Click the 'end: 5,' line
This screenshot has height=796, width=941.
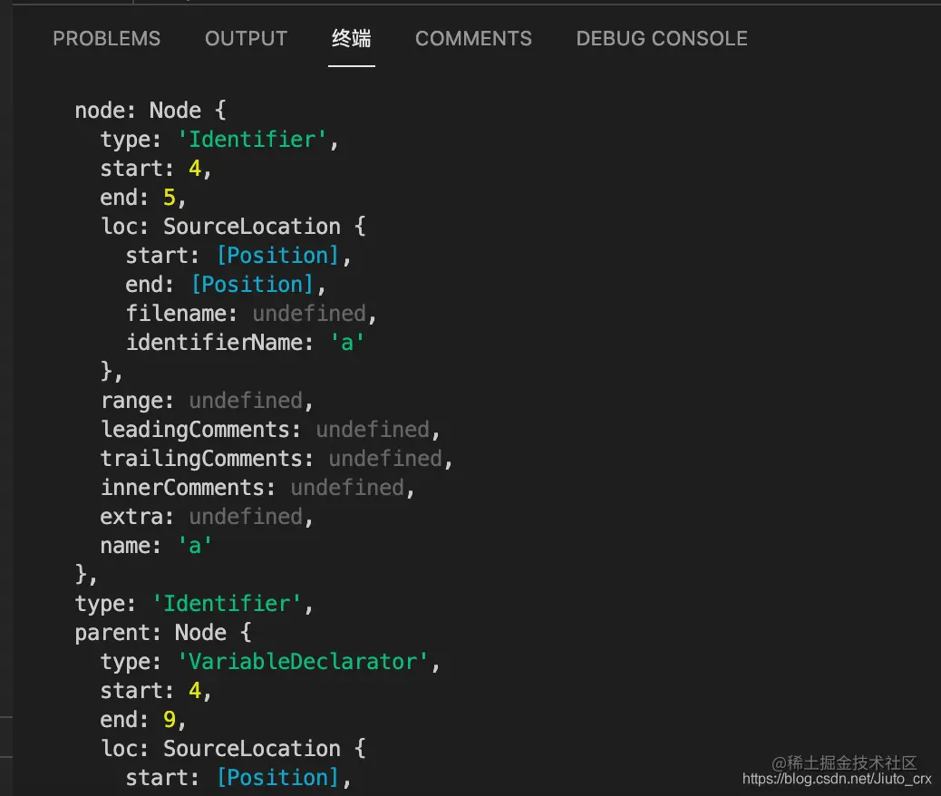click(x=143, y=198)
